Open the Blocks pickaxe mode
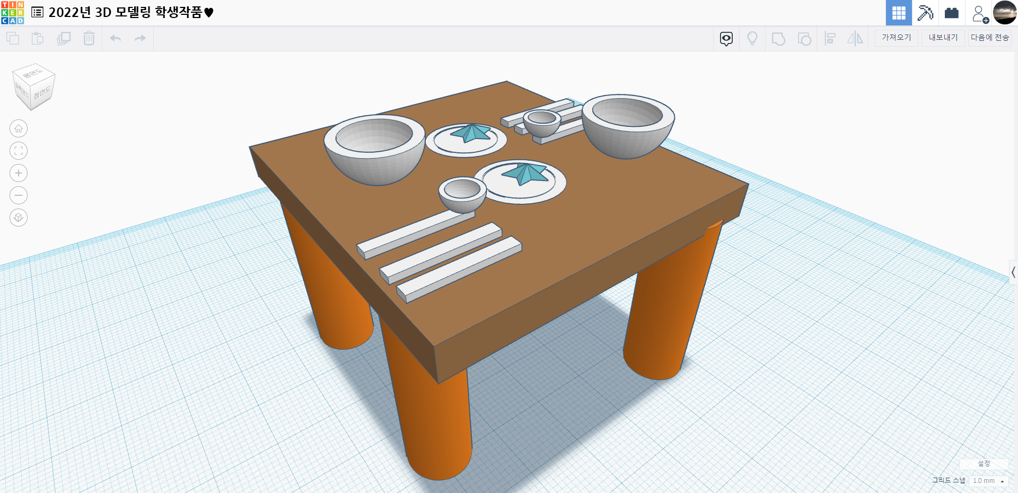This screenshot has width=1018, height=493. click(x=925, y=13)
